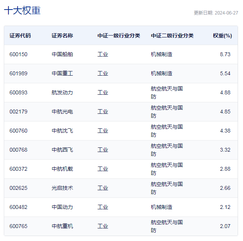The image size is (243, 241).
Task: Click 机械制造 in the 中国重工 row
Action: click(x=161, y=73)
